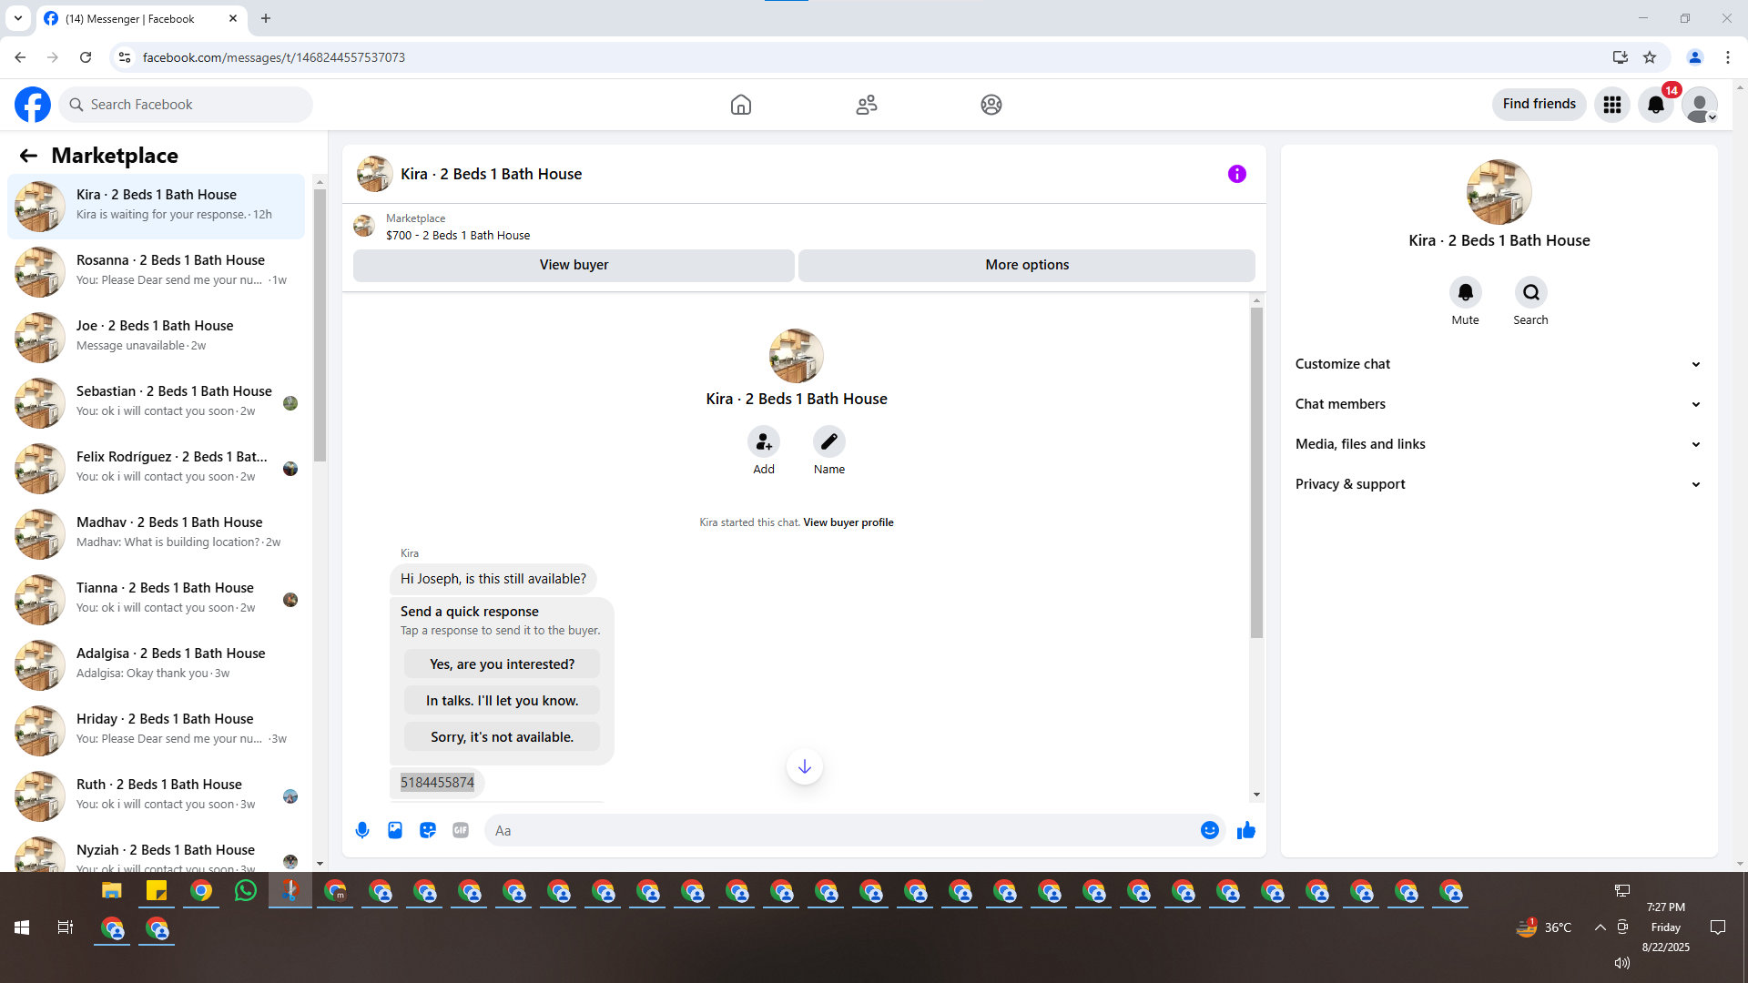
Task: Send quick reply 'Yes, are you interested?'
Action: 502,664
